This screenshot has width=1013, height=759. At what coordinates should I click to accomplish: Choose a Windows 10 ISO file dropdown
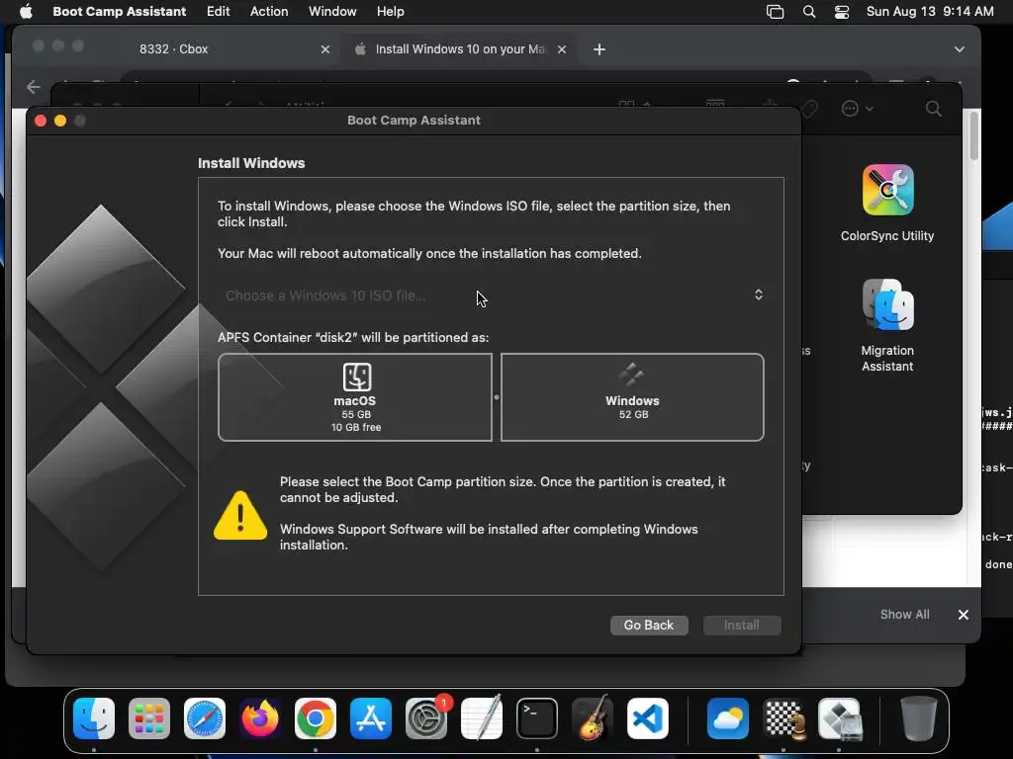[493, 295]
